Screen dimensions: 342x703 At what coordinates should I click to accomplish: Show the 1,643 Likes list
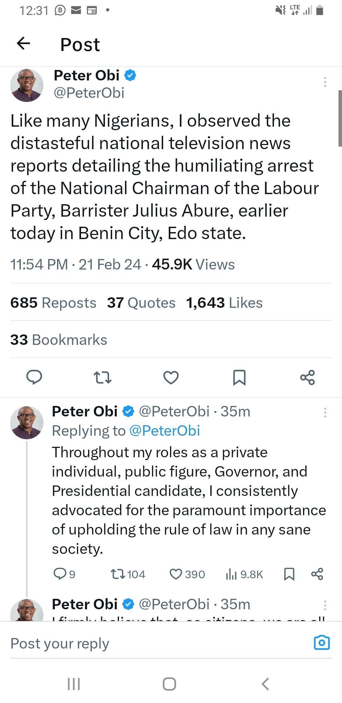coord(224,303)
